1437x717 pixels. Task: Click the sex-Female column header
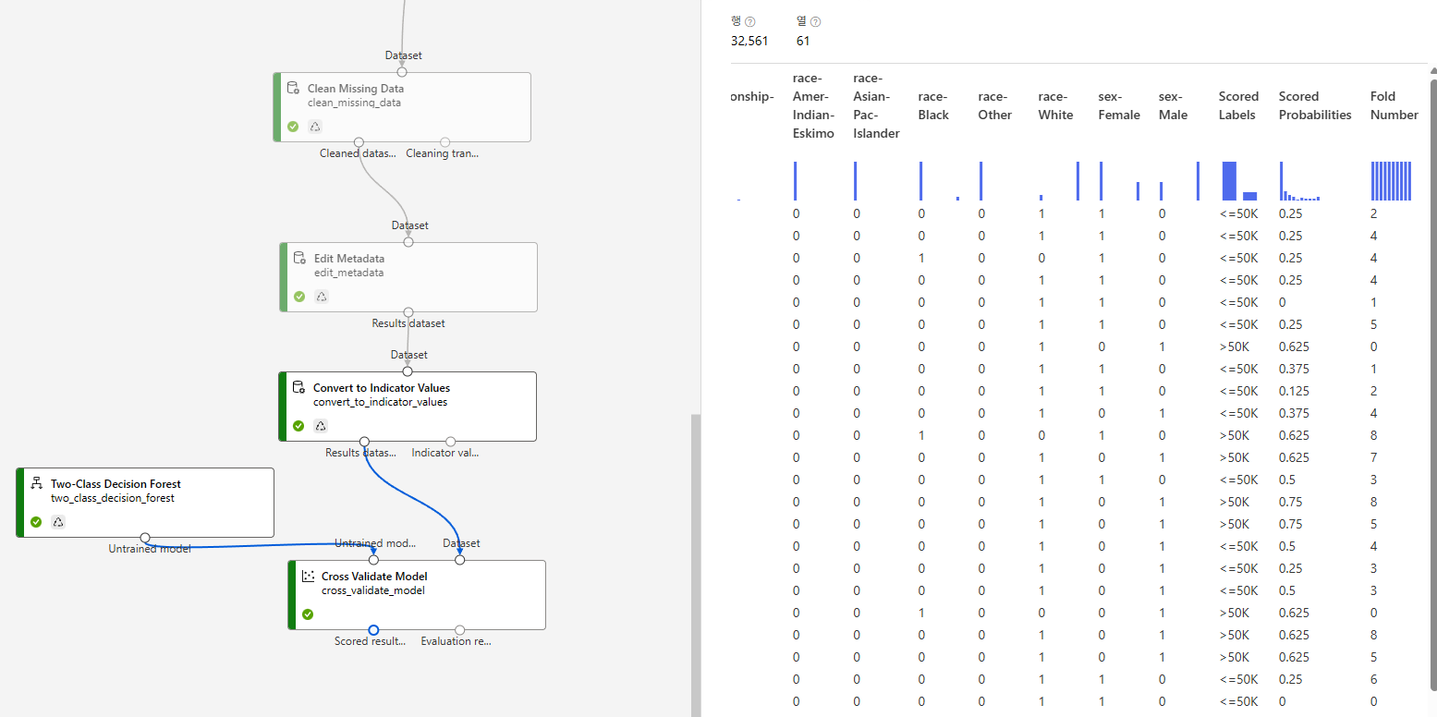tap(1119, 105)
